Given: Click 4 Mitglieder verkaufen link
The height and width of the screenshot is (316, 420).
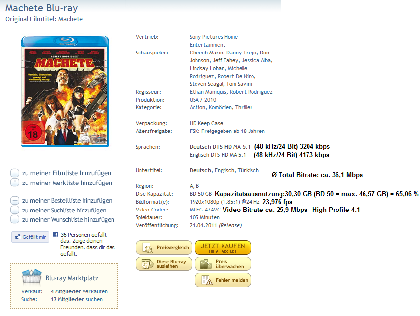Looking at the screenshot, I should click(79, 291).
